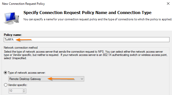This screenshot has width=172, height=95.
Task: Click the "Vendor specific:" label text
Action: pos(17,85)
